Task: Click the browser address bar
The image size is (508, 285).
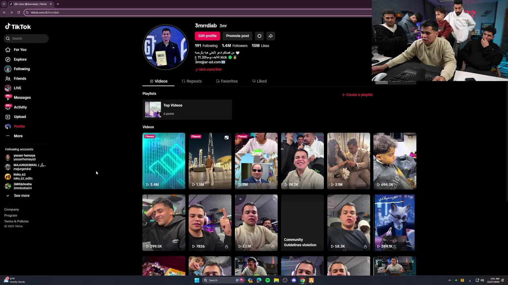Action: 198,12
